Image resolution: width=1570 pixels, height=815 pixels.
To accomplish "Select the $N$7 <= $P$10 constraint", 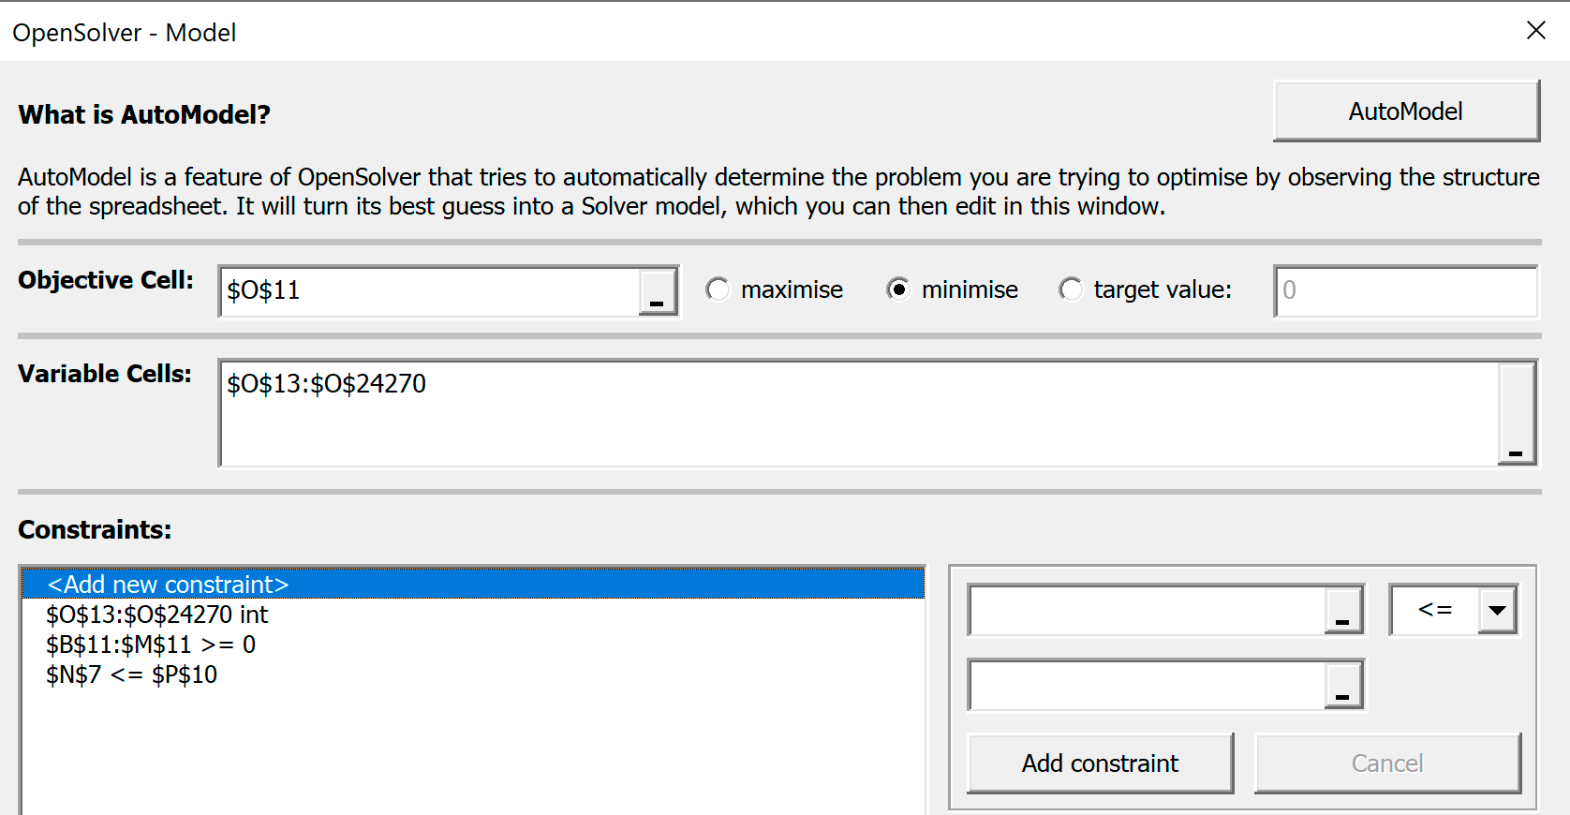I will click(473, 674).
